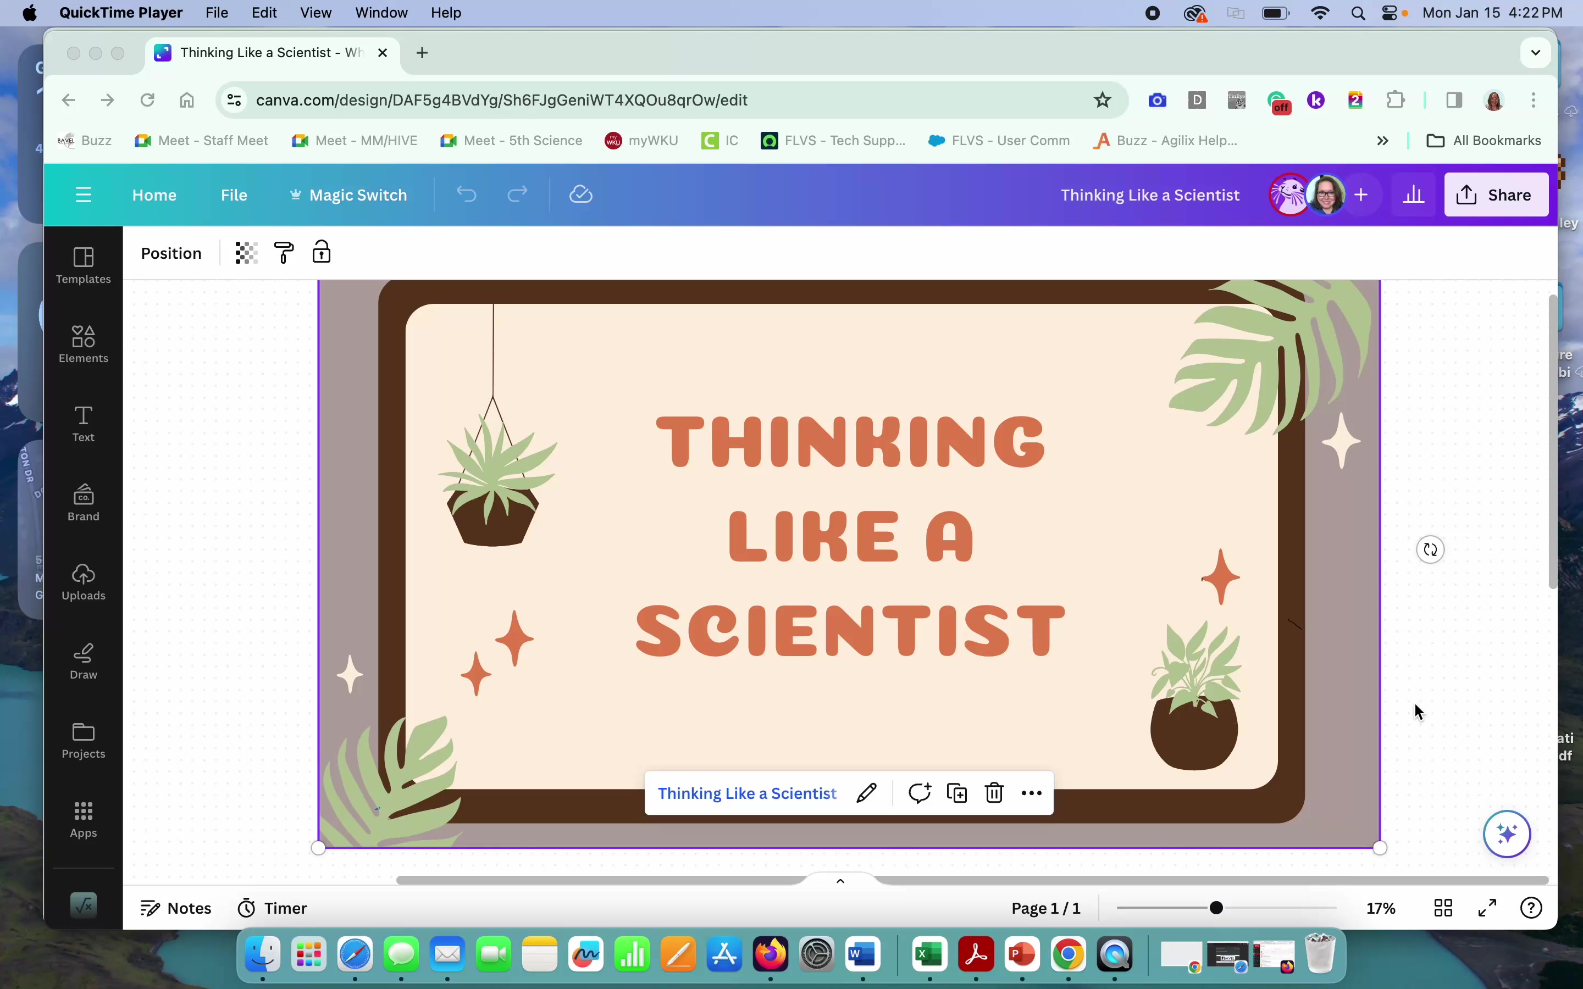The image size is (1583, 989).
Task: Click the transparency checkerboard icon
Action: pos(246,253)
